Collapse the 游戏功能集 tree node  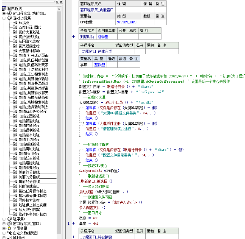(x=4, y=18)
